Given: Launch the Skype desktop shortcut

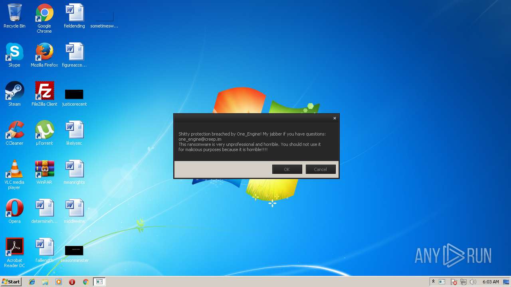Looking at the screenshot, I should [14, 55].
